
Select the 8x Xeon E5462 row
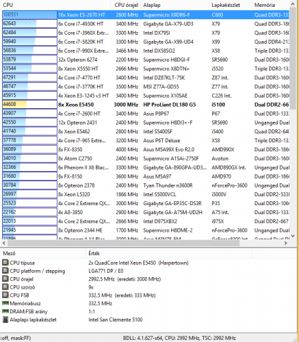pos(146,131)
